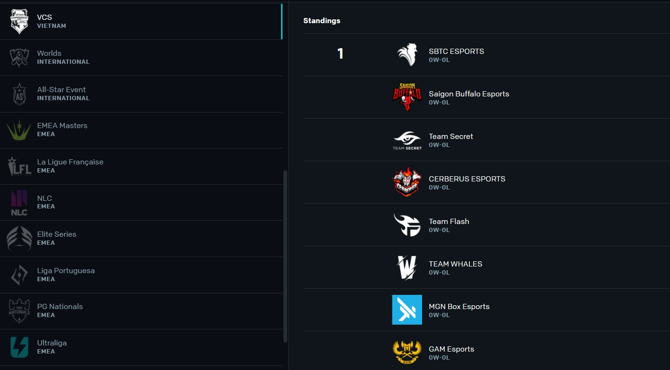Open La Ligue Française standings
Image resolution: width=670 pixels, height=370 pixels.
point(141,166)
